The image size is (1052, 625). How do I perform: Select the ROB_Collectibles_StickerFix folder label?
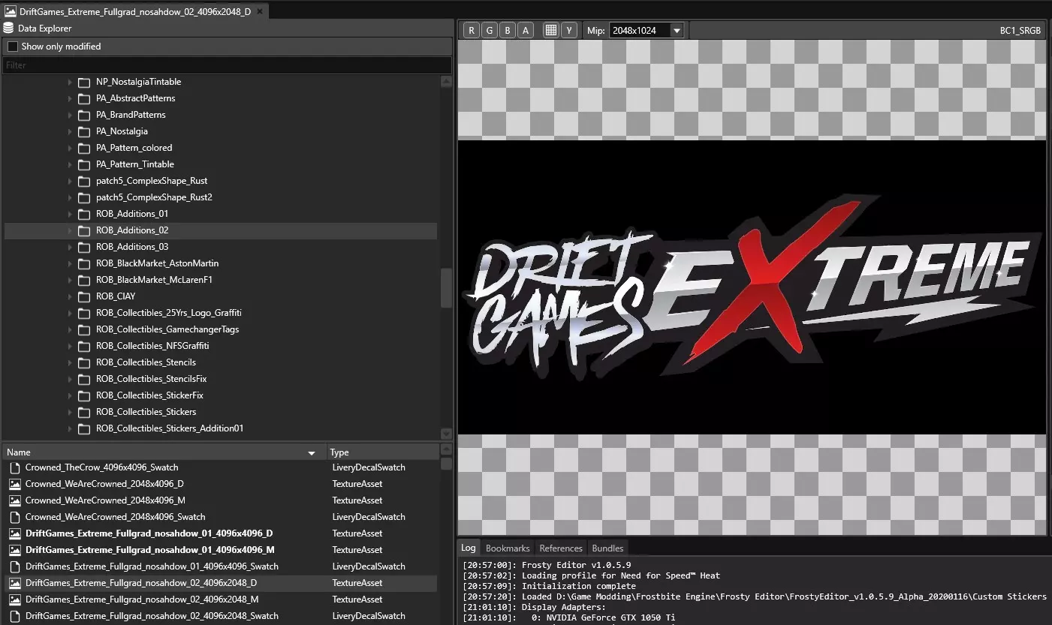click(x=150, y=395)
